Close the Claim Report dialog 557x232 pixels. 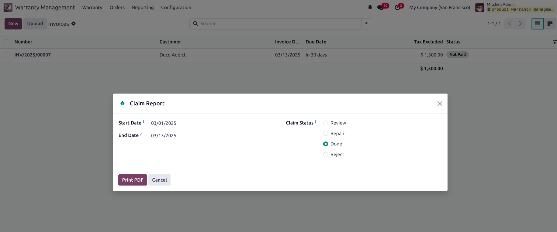tap(440, 104)
